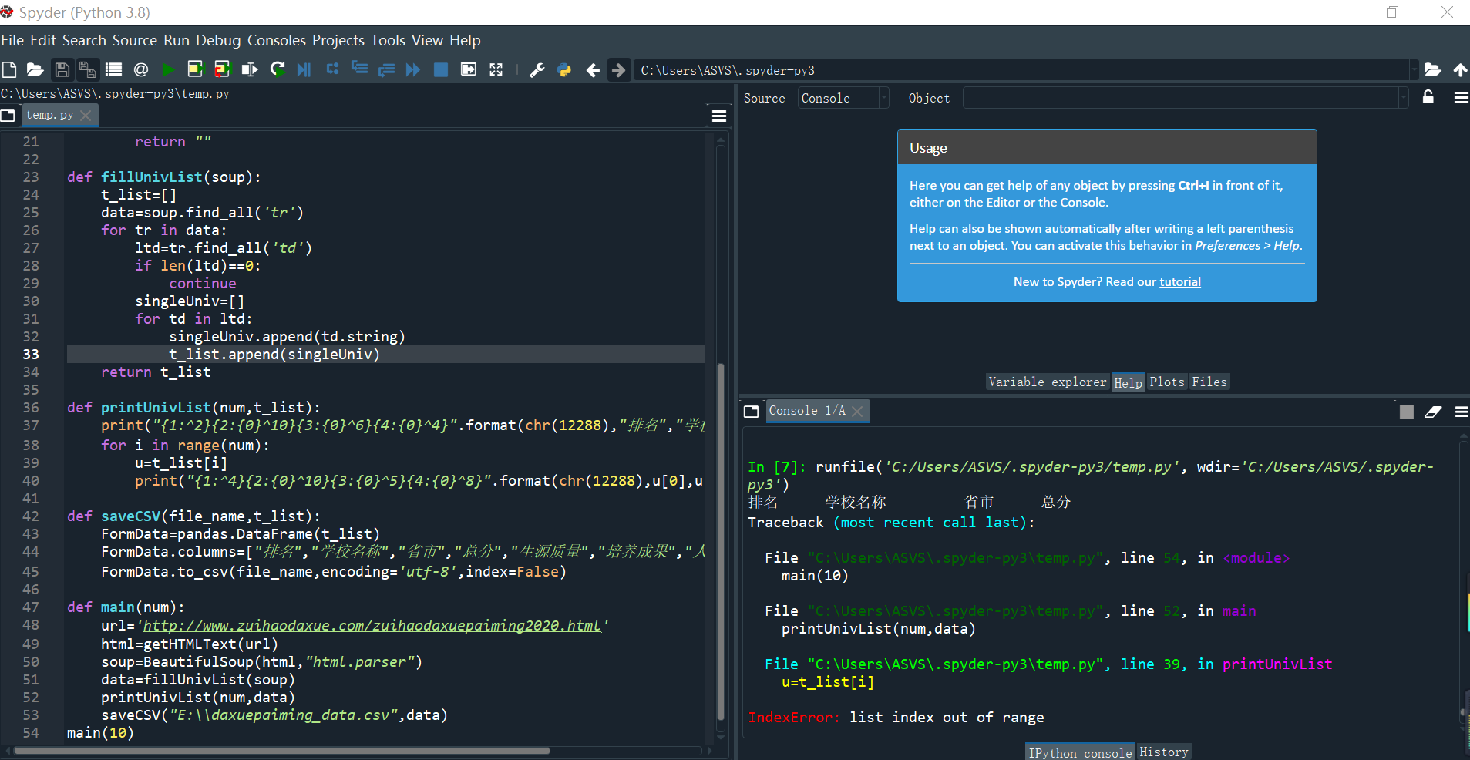Close the Console 1/A tab
Image resolution: width=1470 pixels, height=760 pixels.
(857, 412)
